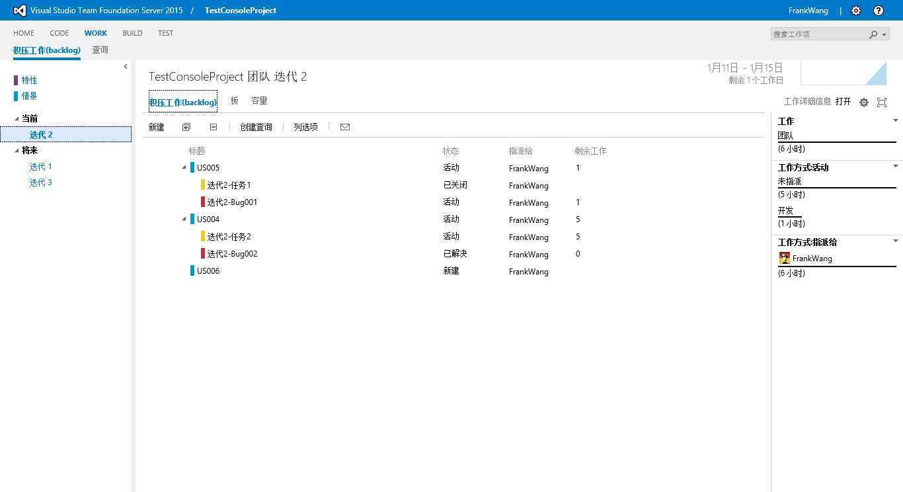
Task: Click the 新建 toolbar button
Action: tap(157, 127)
